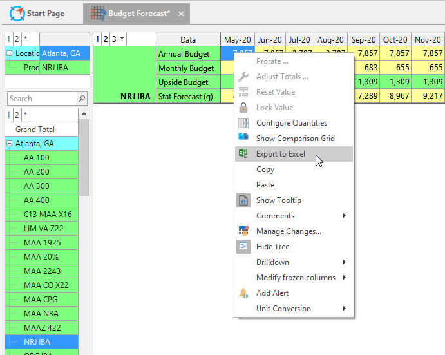The image size is (445, 355).
Task: Select Grand Total in the tree
Action: pyautogui.click(x=41, y=130)
